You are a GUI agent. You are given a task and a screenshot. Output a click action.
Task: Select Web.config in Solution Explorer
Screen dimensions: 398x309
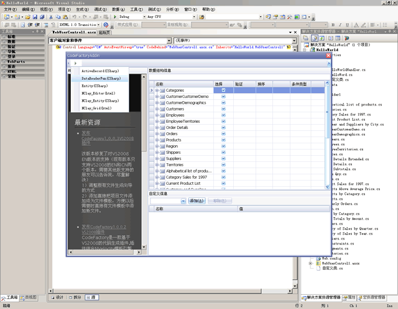coord(331,258)
